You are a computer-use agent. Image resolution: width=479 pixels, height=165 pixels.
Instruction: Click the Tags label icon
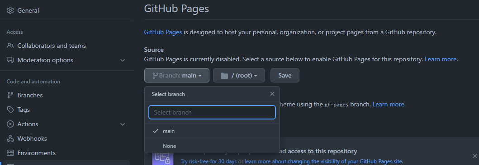point(10,110)
